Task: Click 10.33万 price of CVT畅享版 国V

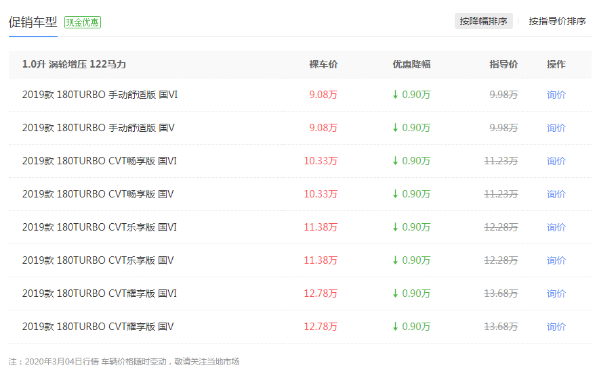Action: coord(321,194)
